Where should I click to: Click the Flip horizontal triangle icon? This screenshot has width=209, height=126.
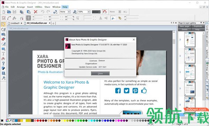pyautogui.click(x=100, y=18)
